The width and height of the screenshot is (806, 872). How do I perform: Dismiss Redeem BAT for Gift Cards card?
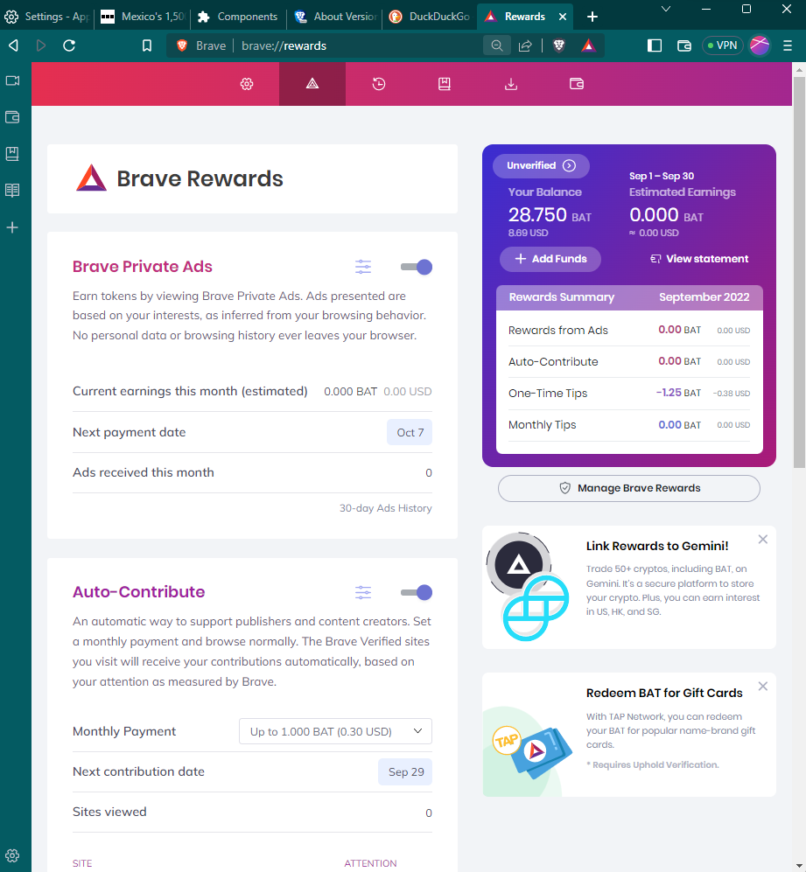(x=762, y=687)
